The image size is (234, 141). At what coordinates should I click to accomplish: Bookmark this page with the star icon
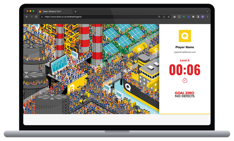(x=169, y=17)
